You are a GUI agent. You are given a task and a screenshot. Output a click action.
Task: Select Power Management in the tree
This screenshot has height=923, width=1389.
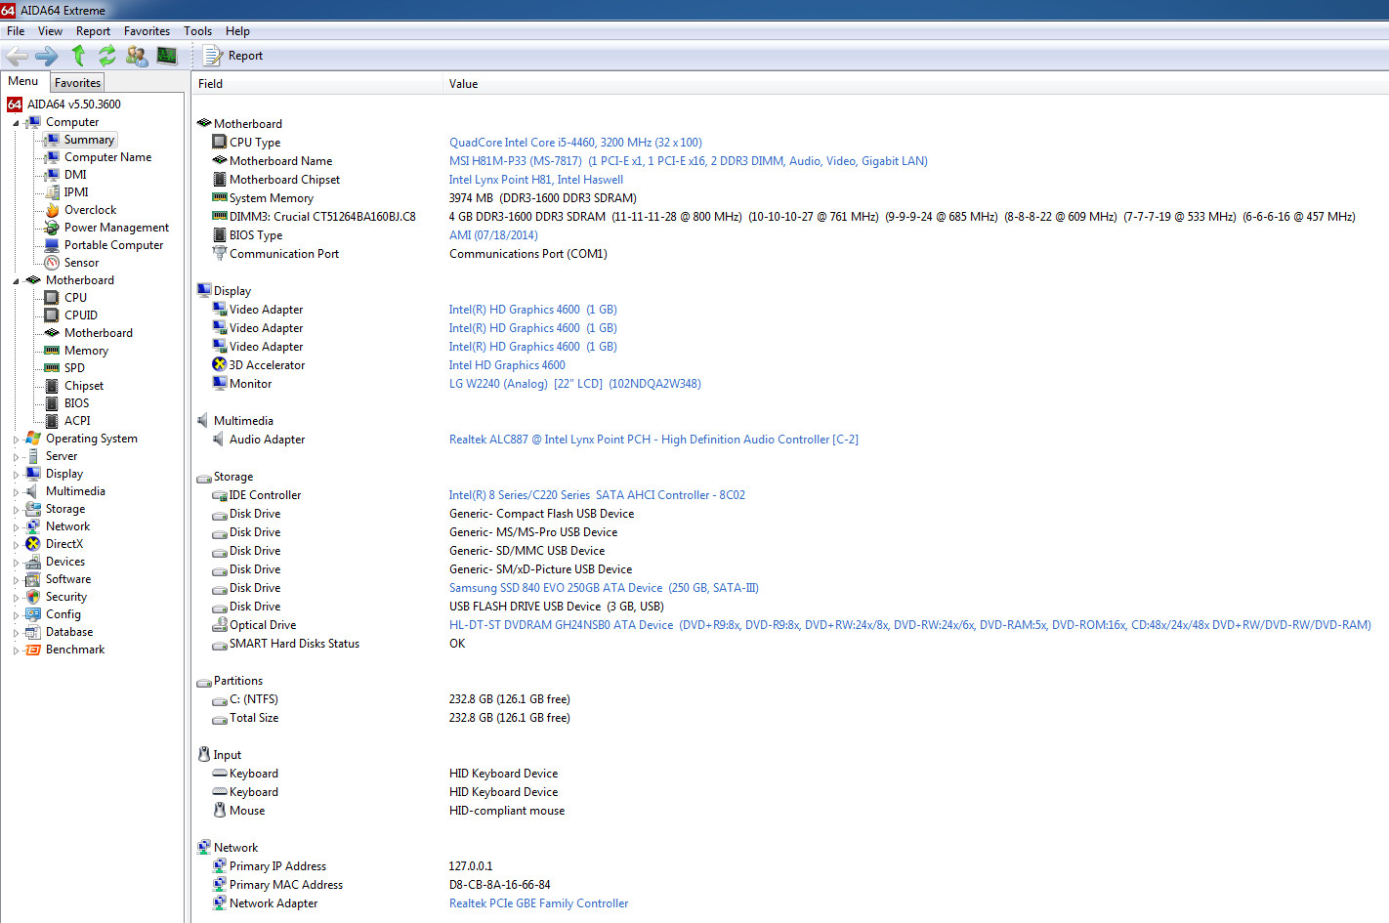(116, 228)
